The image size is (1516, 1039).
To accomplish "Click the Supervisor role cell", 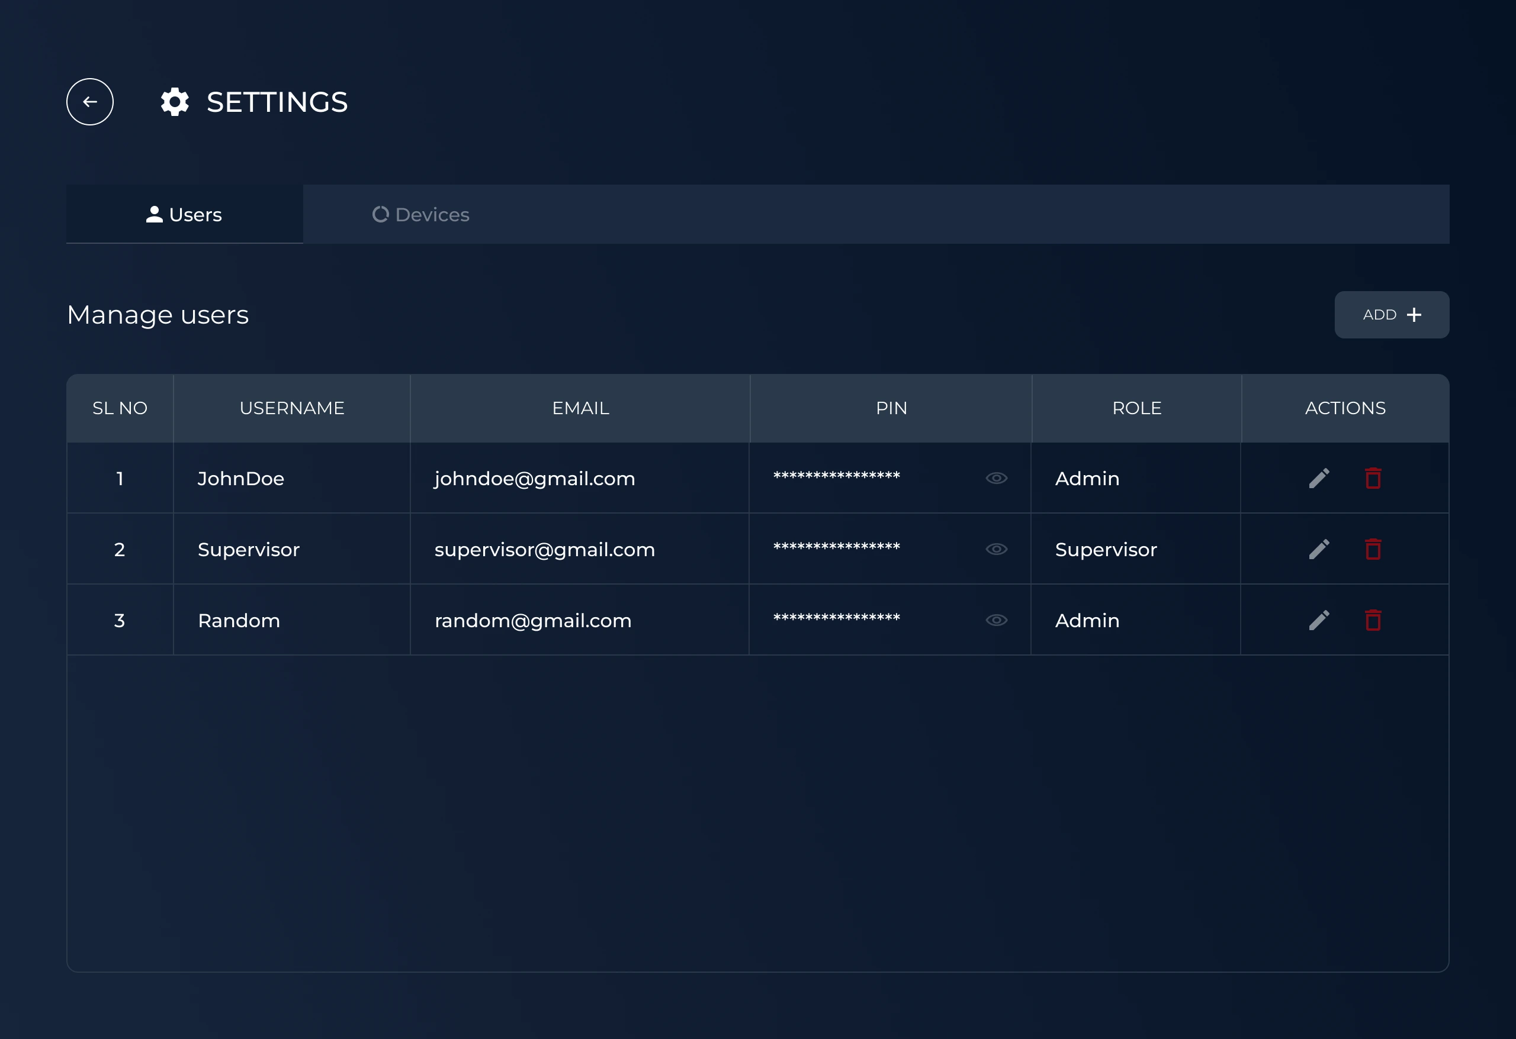I will click(x=1136, y=549).
